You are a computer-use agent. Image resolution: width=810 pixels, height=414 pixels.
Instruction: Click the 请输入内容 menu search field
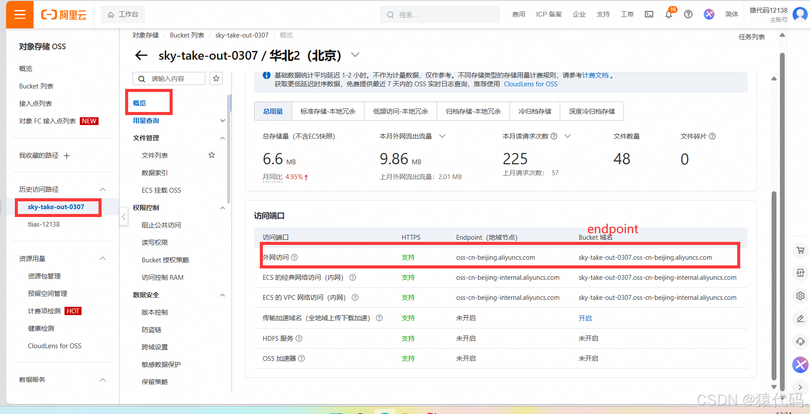[169, 78]
